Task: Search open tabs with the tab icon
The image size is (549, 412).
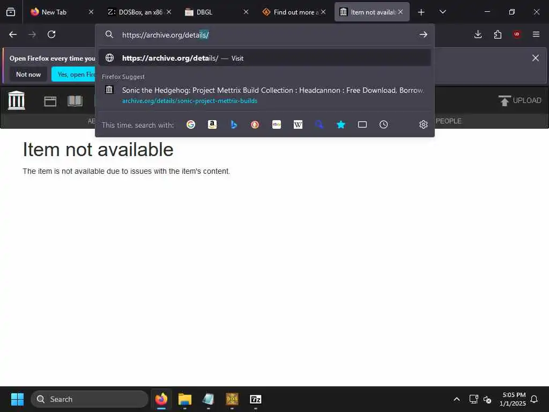Action: click(x=362, y=124)
